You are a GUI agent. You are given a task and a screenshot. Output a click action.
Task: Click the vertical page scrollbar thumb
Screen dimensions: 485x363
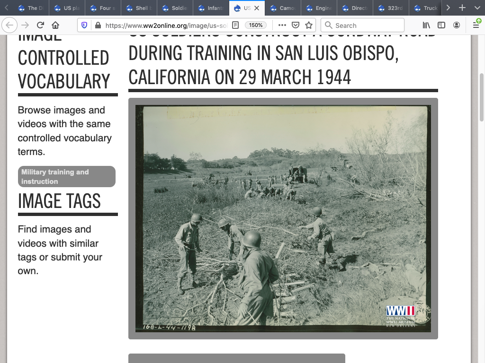coord(482,97)
